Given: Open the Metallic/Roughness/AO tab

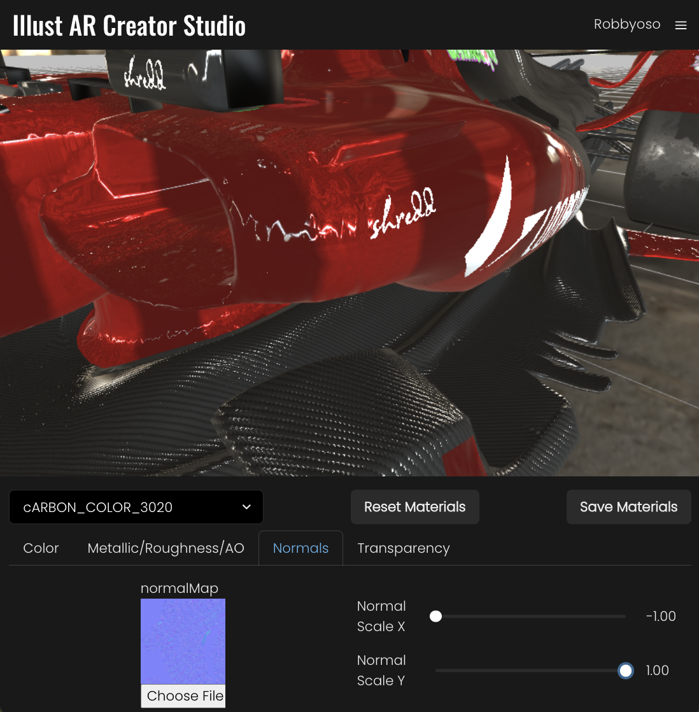Looking at the screenshot, I should click(166, 548).
